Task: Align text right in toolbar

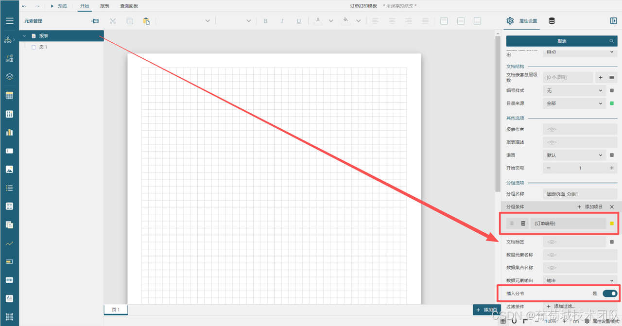Action: click(409, 21)
